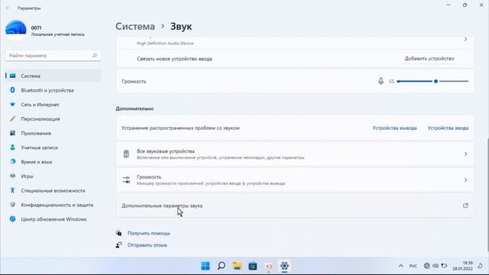
Task: Click the input volume slider handle
Action: [436, 82]
